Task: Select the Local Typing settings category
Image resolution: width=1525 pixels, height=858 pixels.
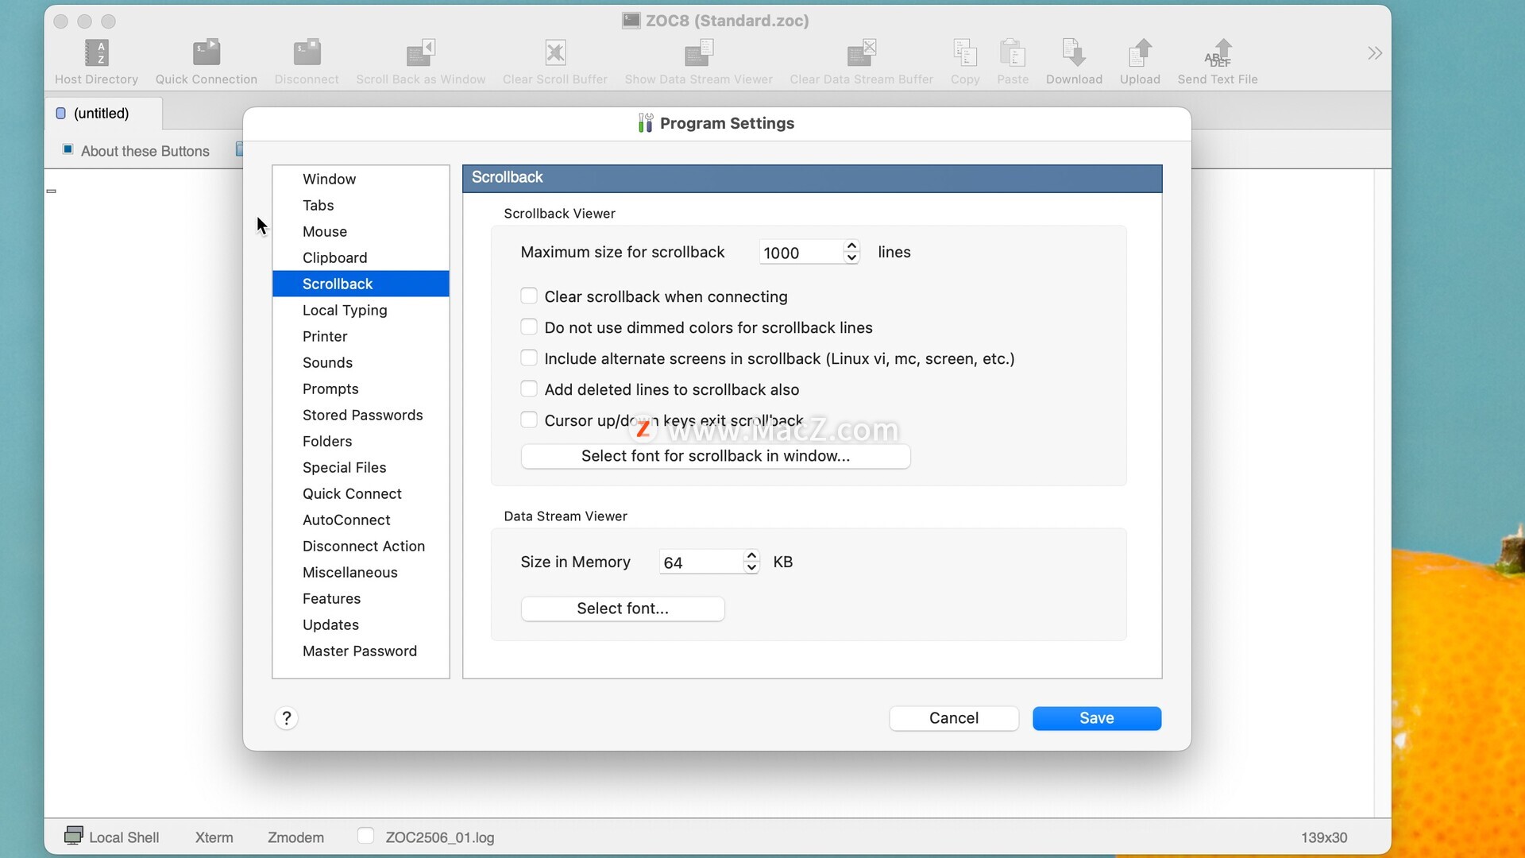Action: tap(361, 310)
